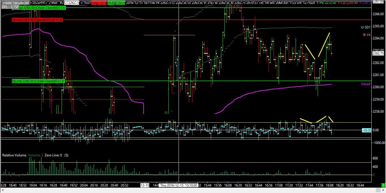Cancel the buy limit 2260.50 order with X

pyautogui.click(x=63, y=81)
